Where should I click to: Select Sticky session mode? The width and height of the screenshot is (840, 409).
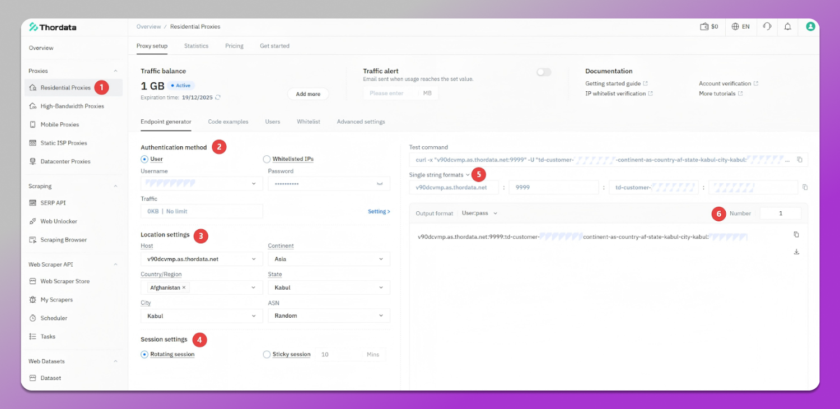click(x=267, y=354)
